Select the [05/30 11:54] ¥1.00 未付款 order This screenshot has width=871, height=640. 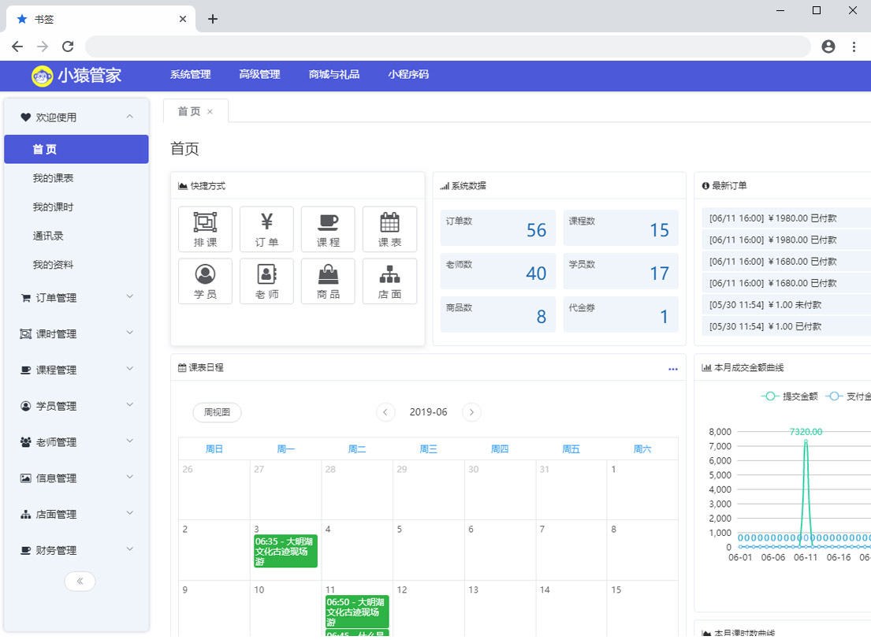(787, 305)
